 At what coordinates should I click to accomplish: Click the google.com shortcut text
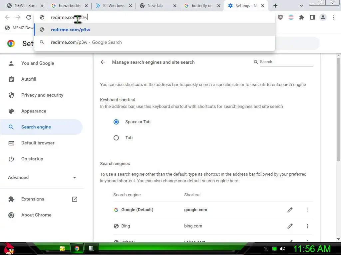pos(195,210)
